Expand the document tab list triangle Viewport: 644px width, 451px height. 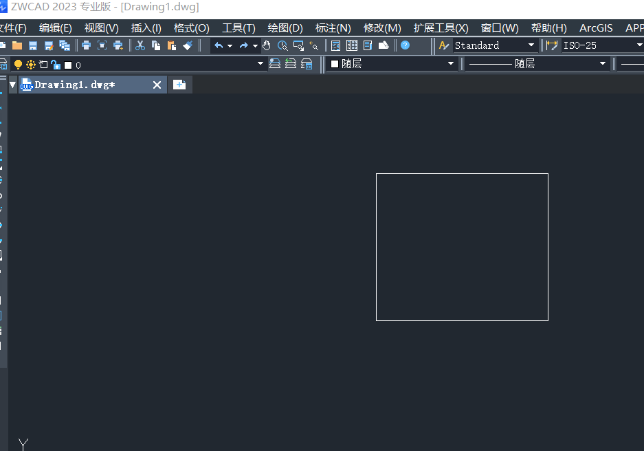(x=13, y=85)
